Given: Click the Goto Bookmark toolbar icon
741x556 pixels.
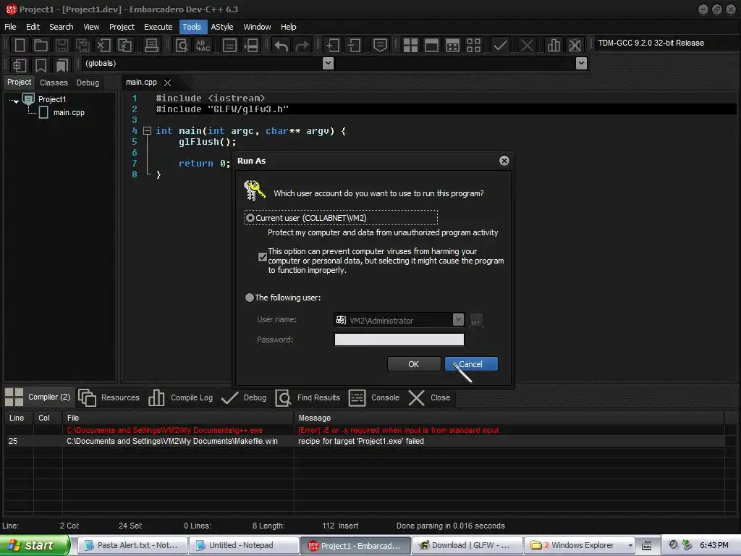Looking at the screenshot, I should [62, 64].
